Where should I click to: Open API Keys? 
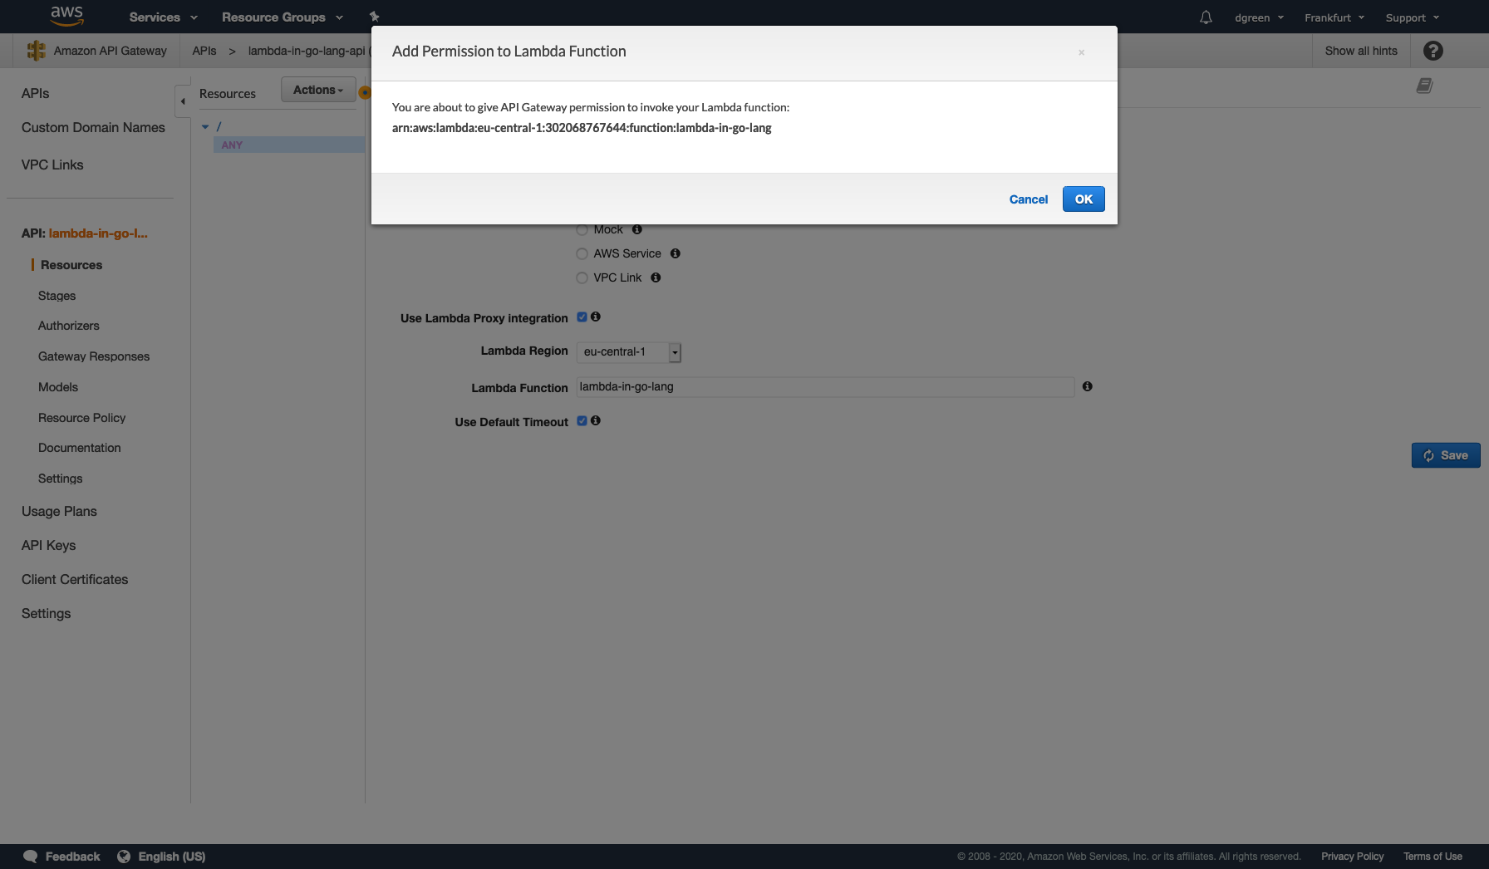tap(48, 545)
